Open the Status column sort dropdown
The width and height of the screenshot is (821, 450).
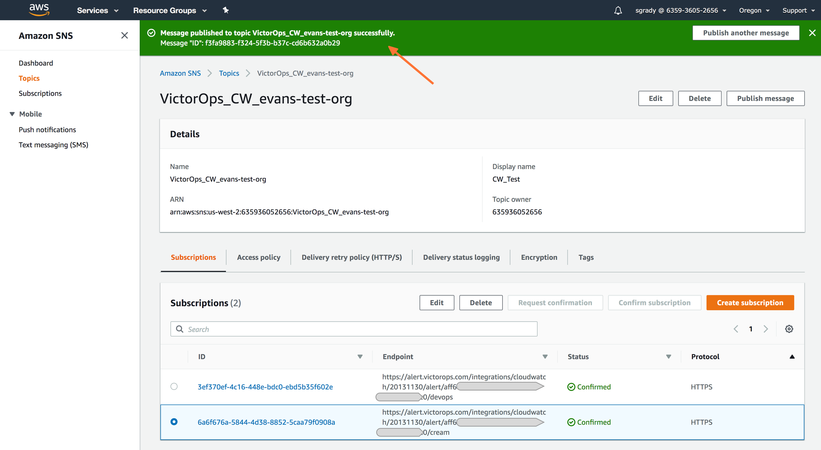[669, 356]
